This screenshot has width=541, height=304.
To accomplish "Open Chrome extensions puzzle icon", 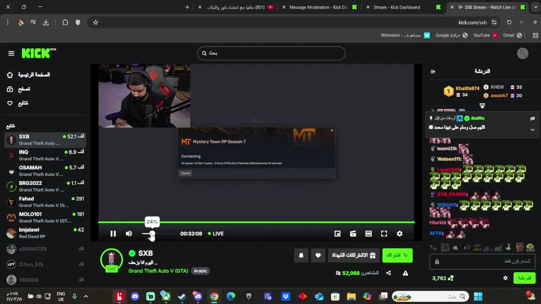I will (x=65, y=22).
